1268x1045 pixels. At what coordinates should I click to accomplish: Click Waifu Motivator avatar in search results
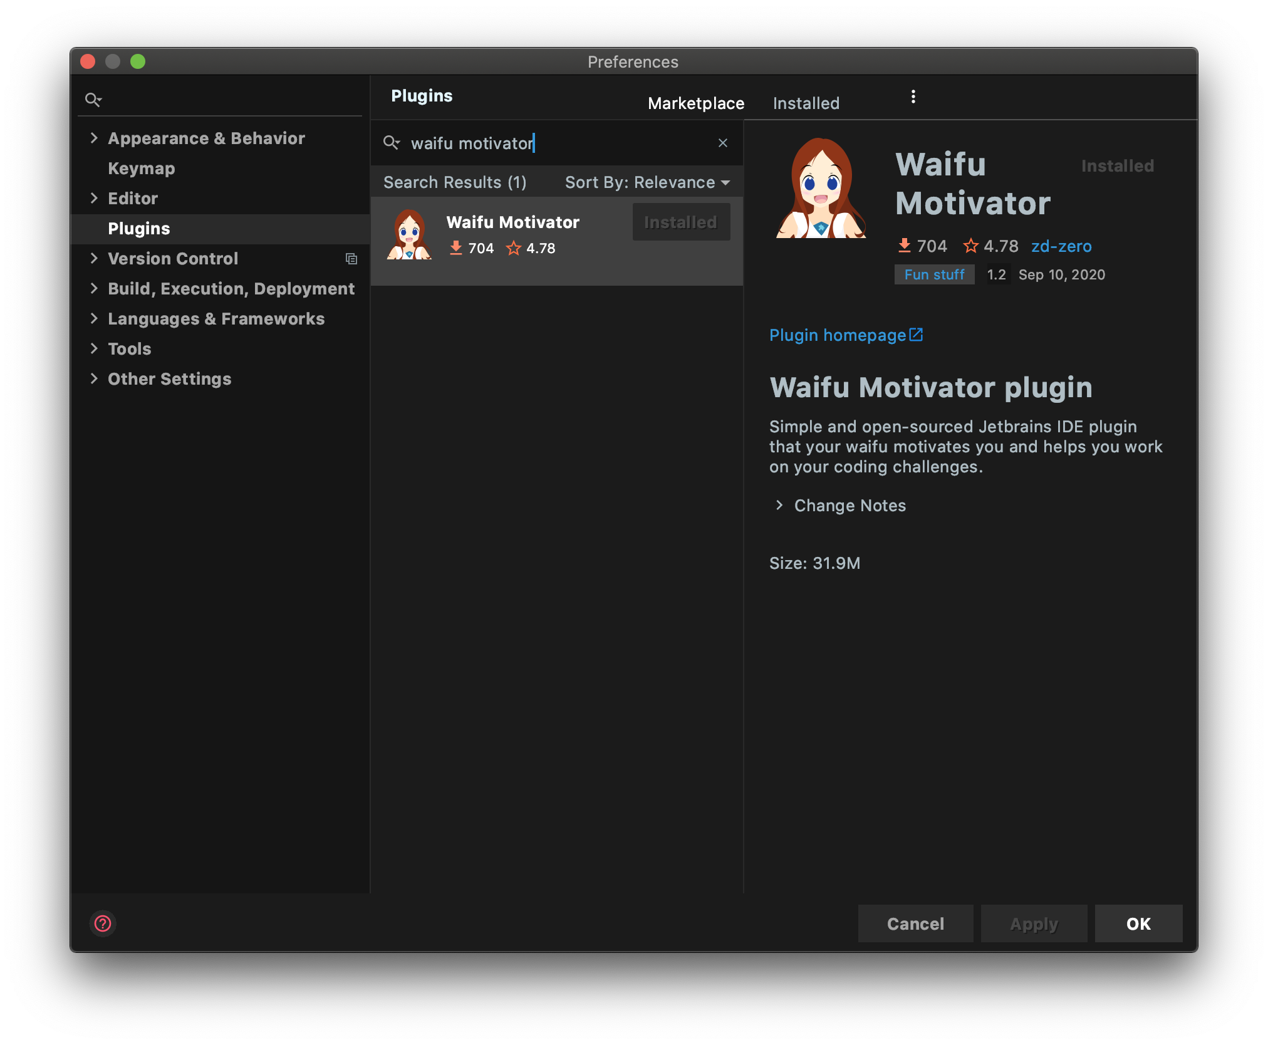tap(409, 235)
